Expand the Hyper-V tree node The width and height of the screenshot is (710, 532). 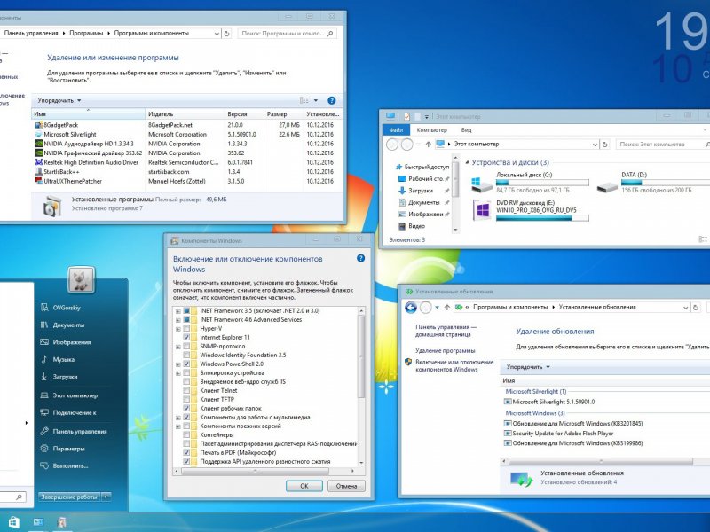178,329
